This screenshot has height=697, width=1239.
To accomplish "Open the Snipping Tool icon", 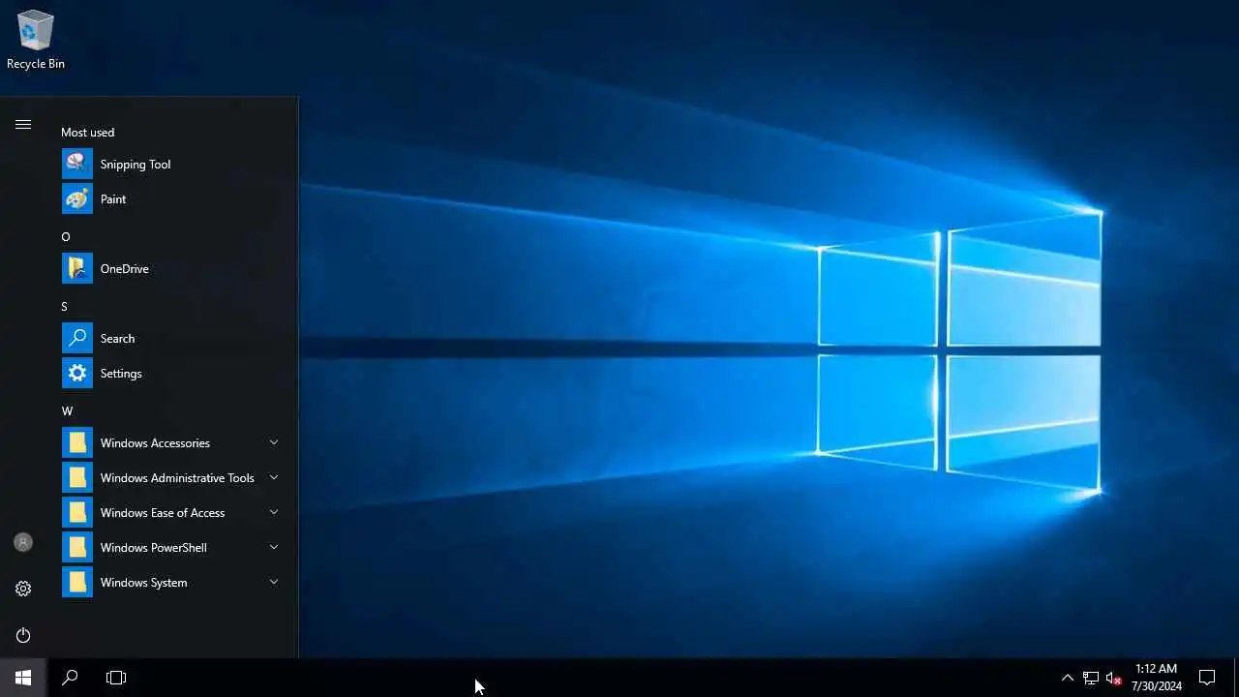I will pyautogui.click(x=77, y=164).
